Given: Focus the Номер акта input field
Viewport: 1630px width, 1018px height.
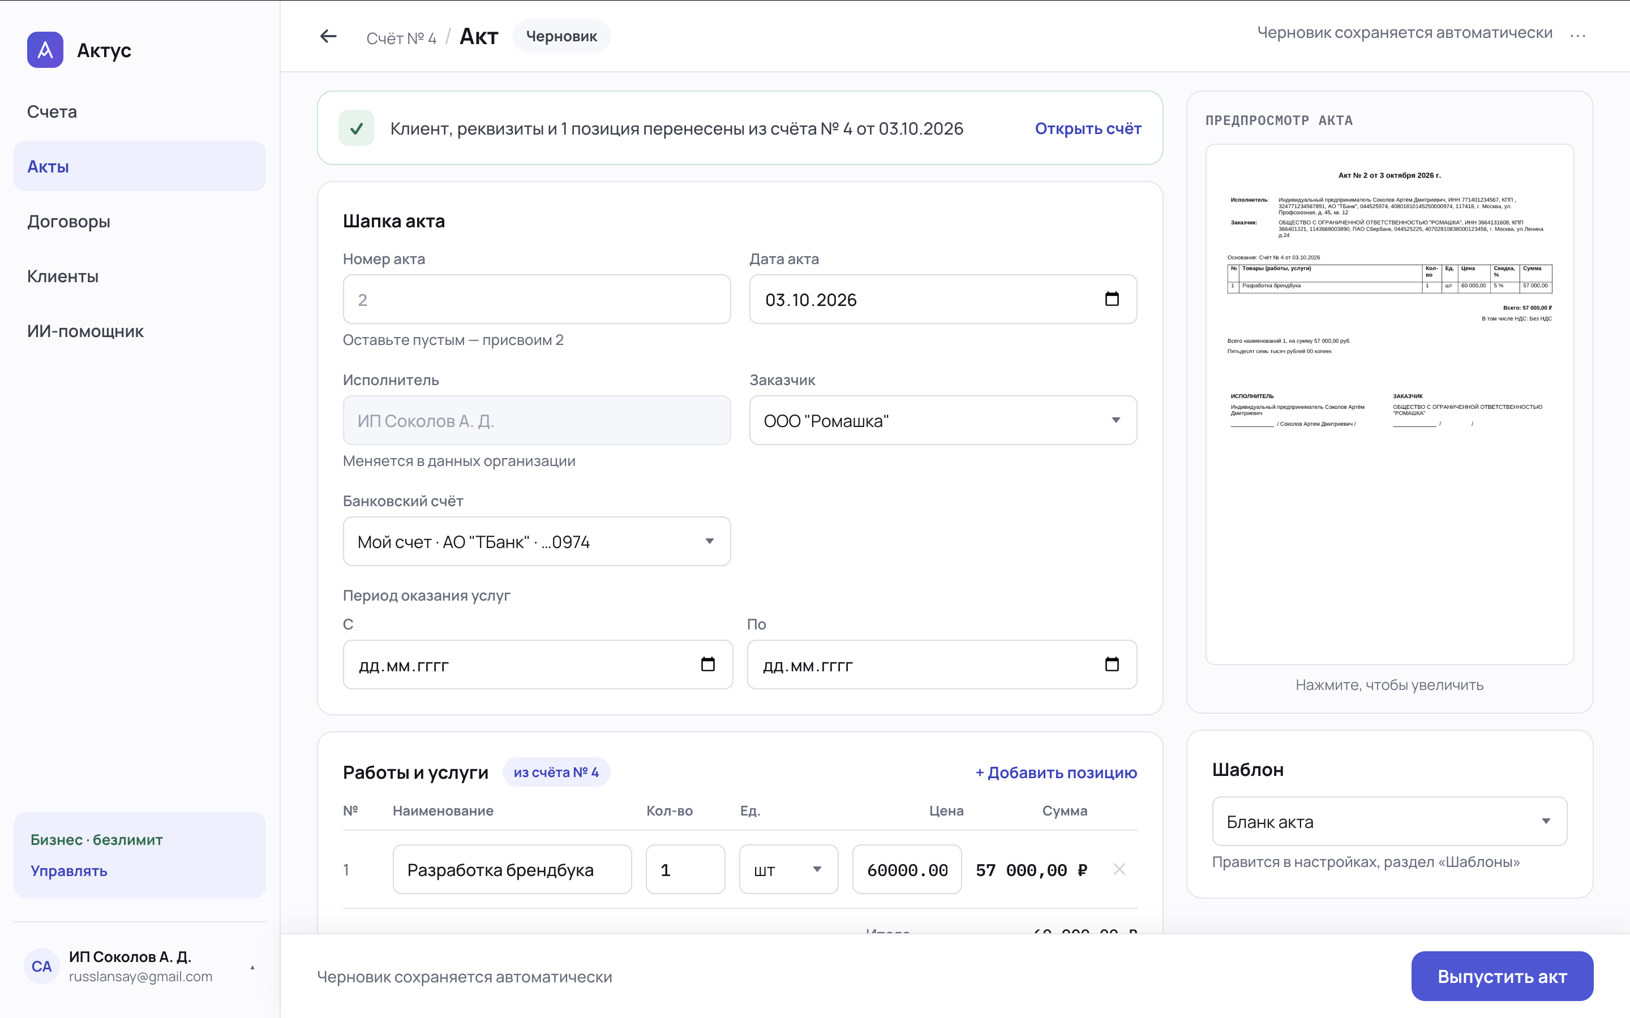Looking at the screenshot, I should [x=537, y=299].
